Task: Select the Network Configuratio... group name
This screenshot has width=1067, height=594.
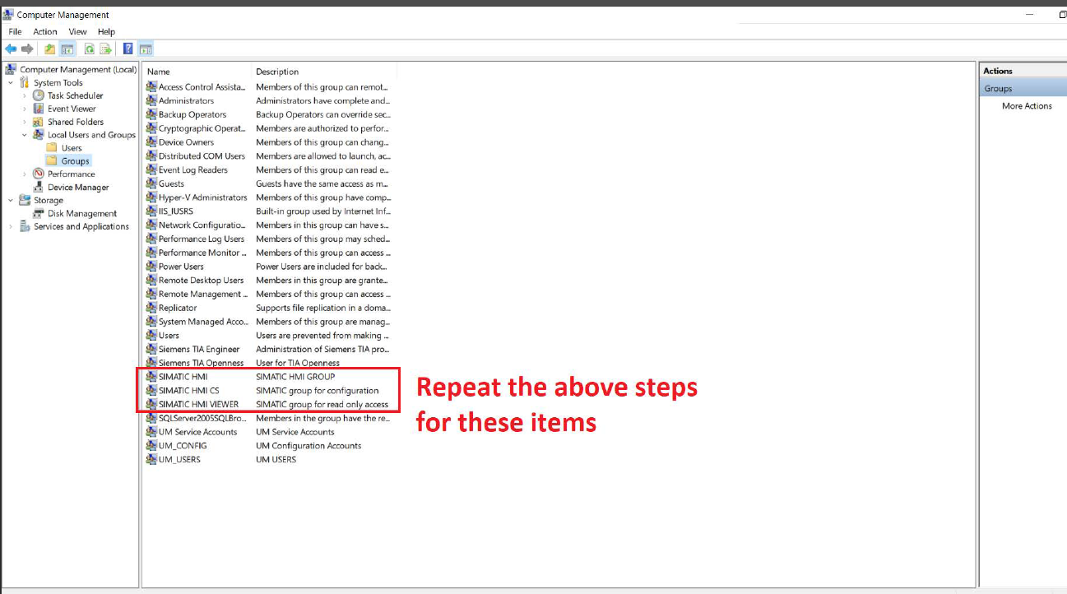Action: [202, 225]
